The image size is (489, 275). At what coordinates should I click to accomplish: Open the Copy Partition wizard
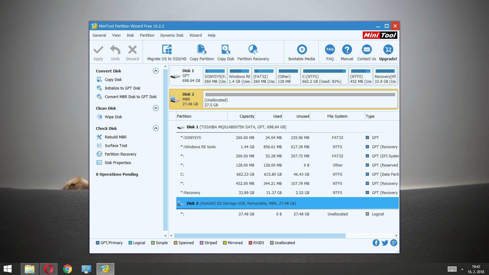point(202,50)
